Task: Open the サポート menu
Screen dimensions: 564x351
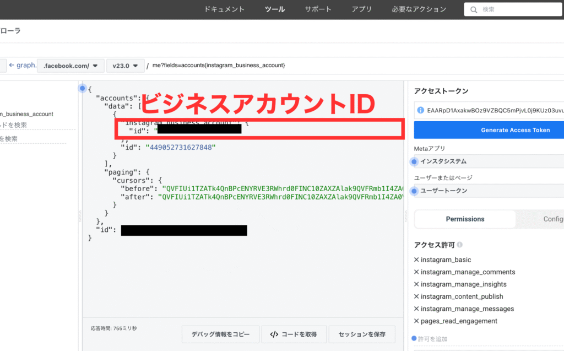Action: pos(318,9)
